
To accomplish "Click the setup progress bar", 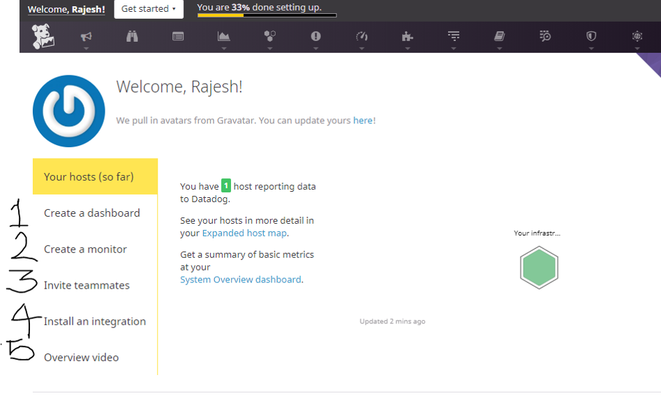I will (x=266, y=15).
